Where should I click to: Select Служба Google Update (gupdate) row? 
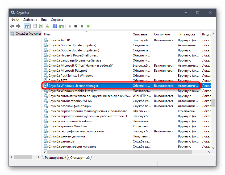(127, 45)
